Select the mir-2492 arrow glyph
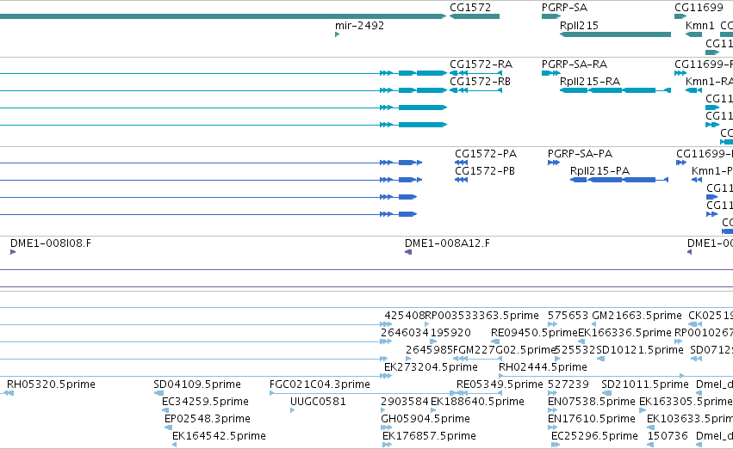Viewport: 733px width, 449px height. [337, 34]
